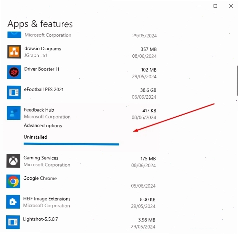Click the 3.98 MB size value

pos(147,220)
